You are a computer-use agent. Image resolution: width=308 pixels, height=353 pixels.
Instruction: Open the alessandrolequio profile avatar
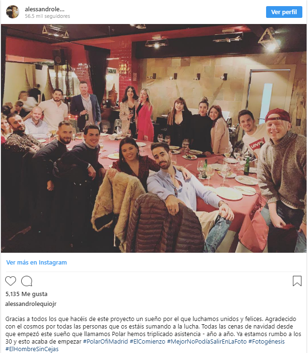click(x=13, y=12)
